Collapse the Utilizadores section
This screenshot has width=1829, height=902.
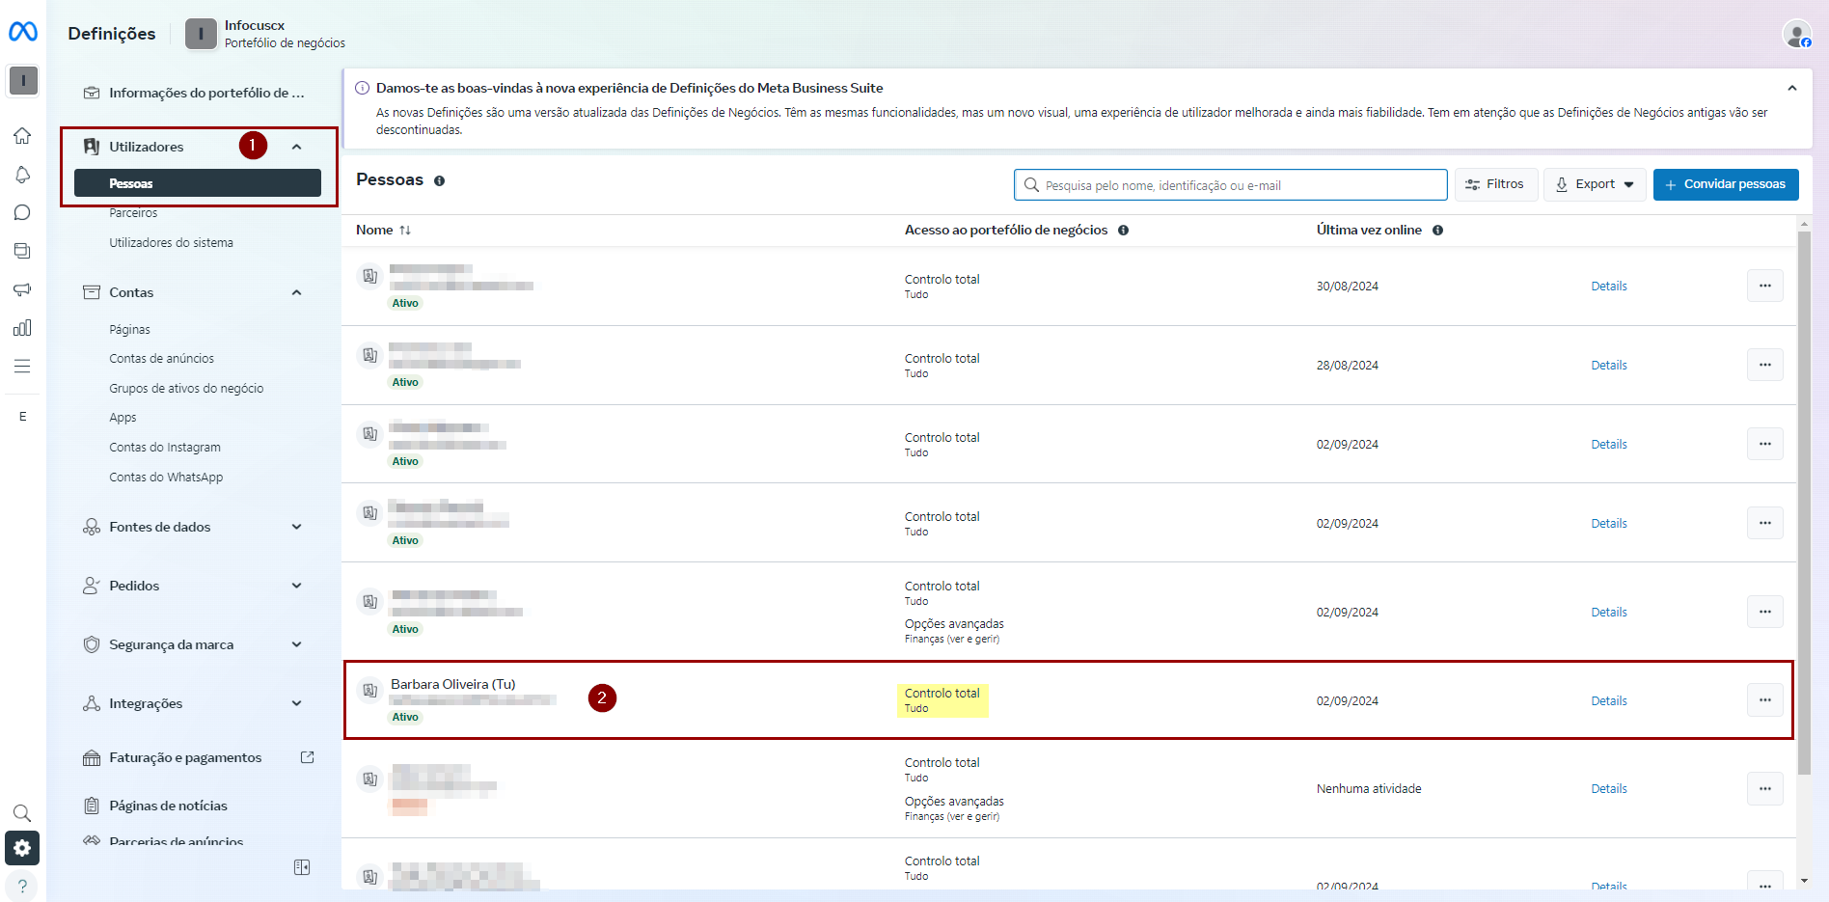point(296,147)
